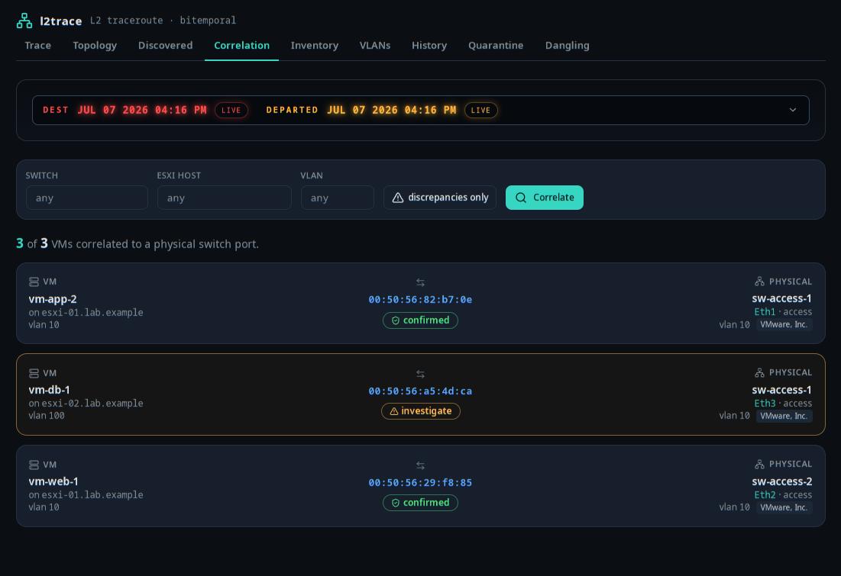This screenshot has height=576, width=841.
Task: Click VMware, Inc. tag on vm-web-1 card
Action: tap(784, 507)
